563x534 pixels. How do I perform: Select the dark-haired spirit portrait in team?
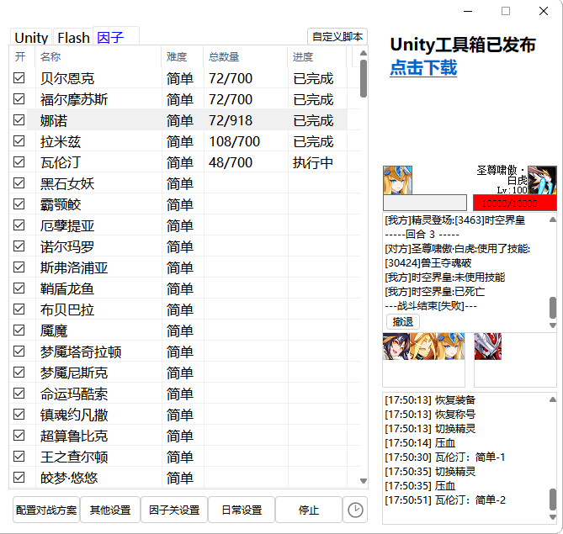396,346
